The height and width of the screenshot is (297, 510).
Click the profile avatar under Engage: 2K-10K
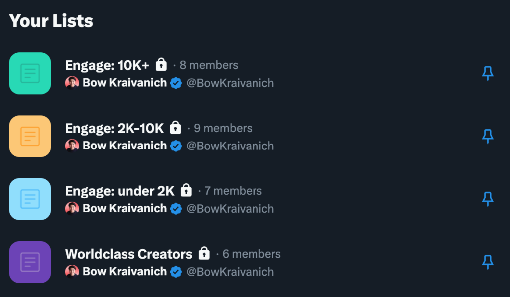72,146
